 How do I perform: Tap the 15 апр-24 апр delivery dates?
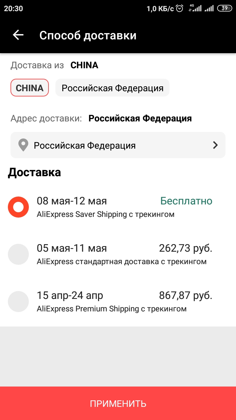click(x=70, y=295)
